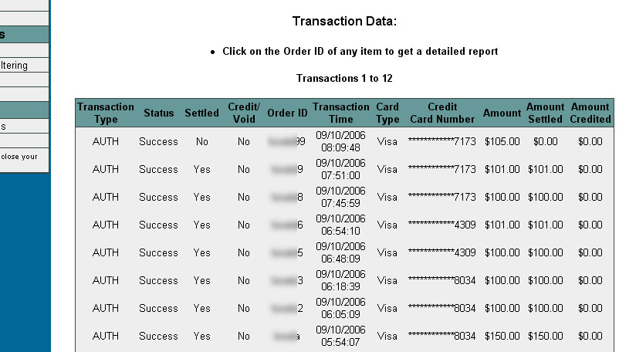Click the $105.00 amount cell

[x=502, y=141]
